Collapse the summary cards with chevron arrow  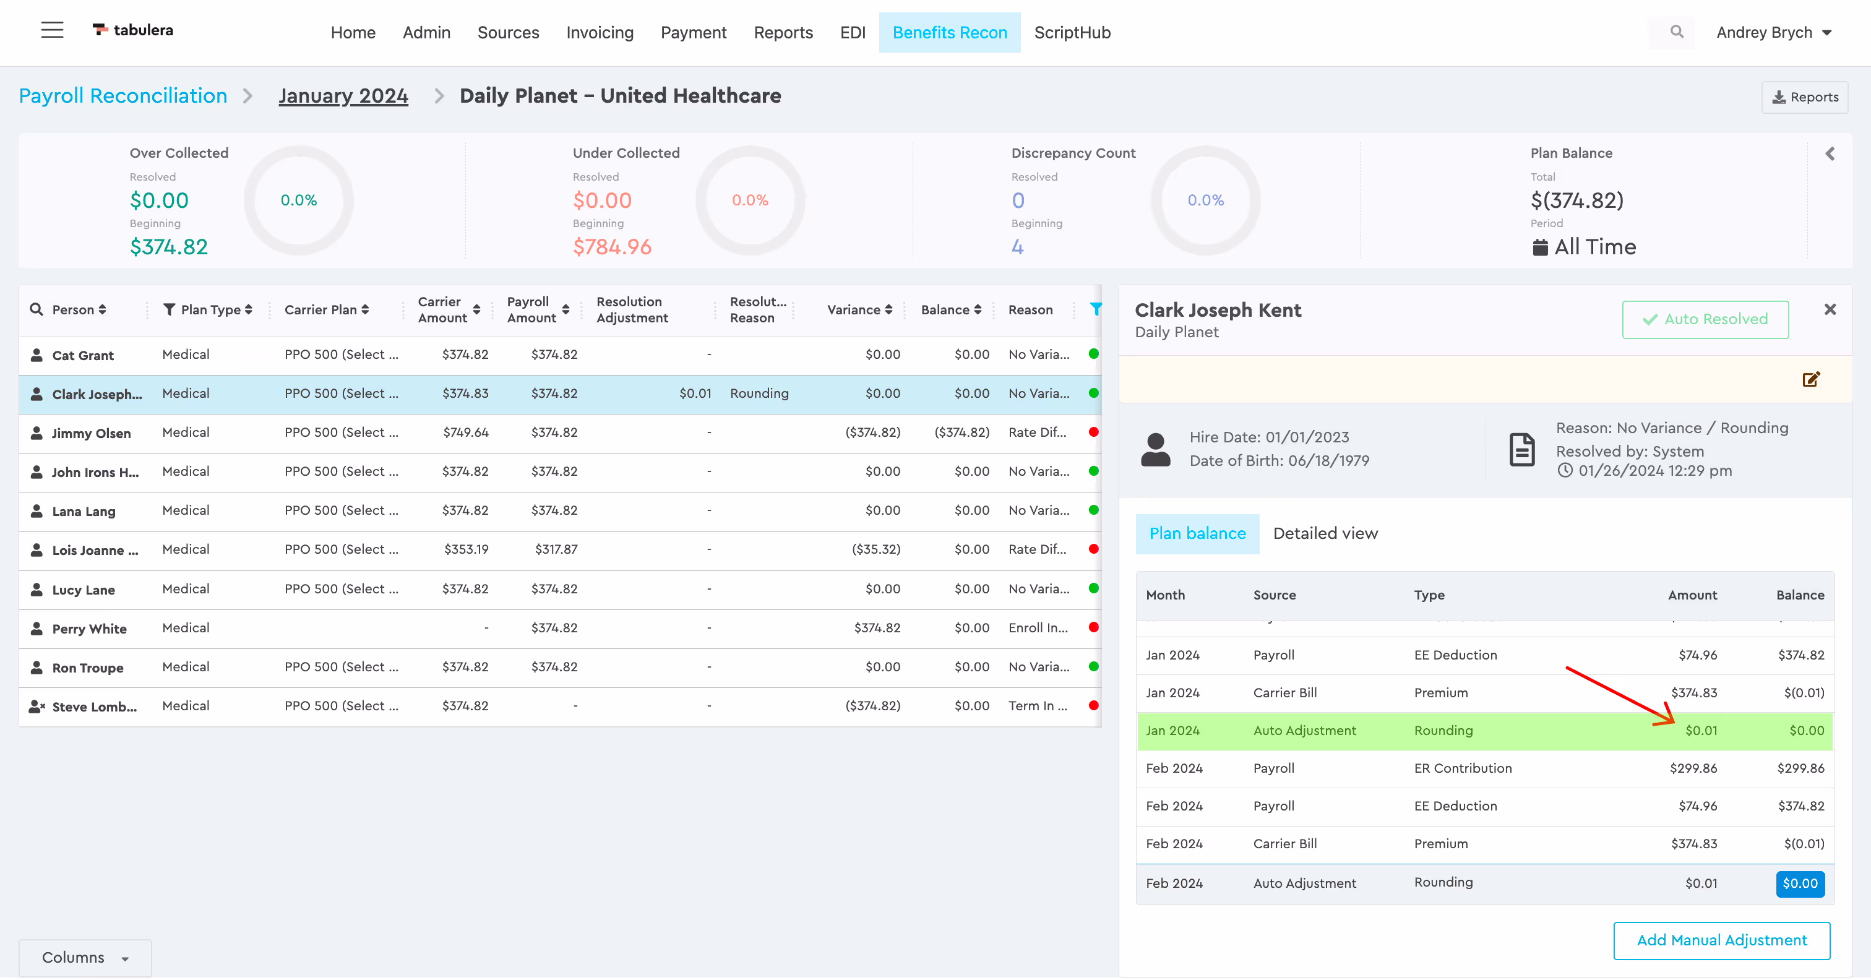click(x=1830, y=153)
